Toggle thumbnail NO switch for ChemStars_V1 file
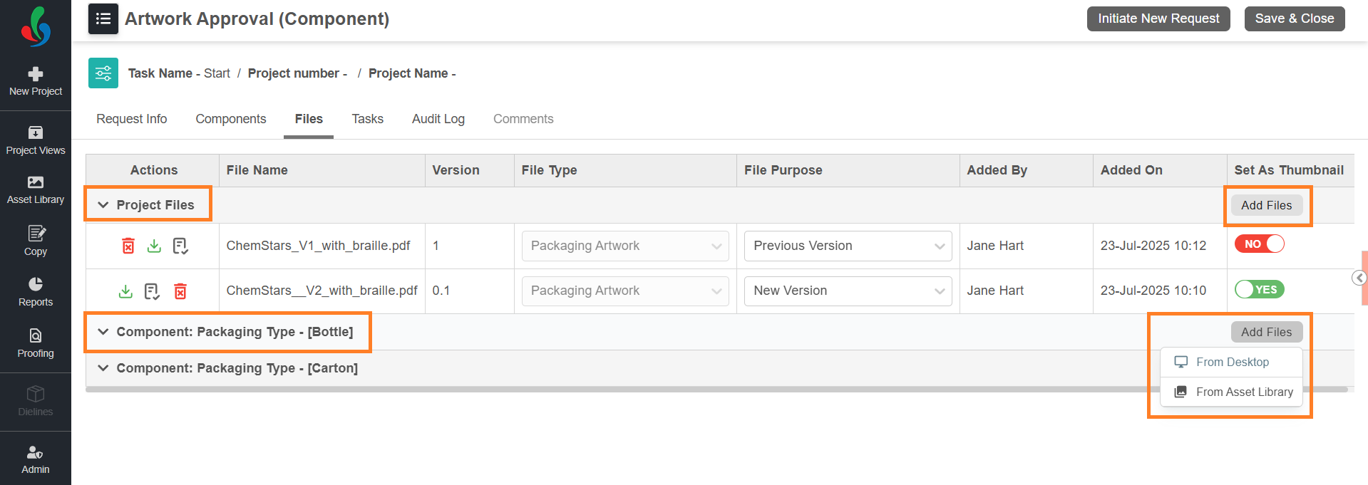 [1260, 244]
